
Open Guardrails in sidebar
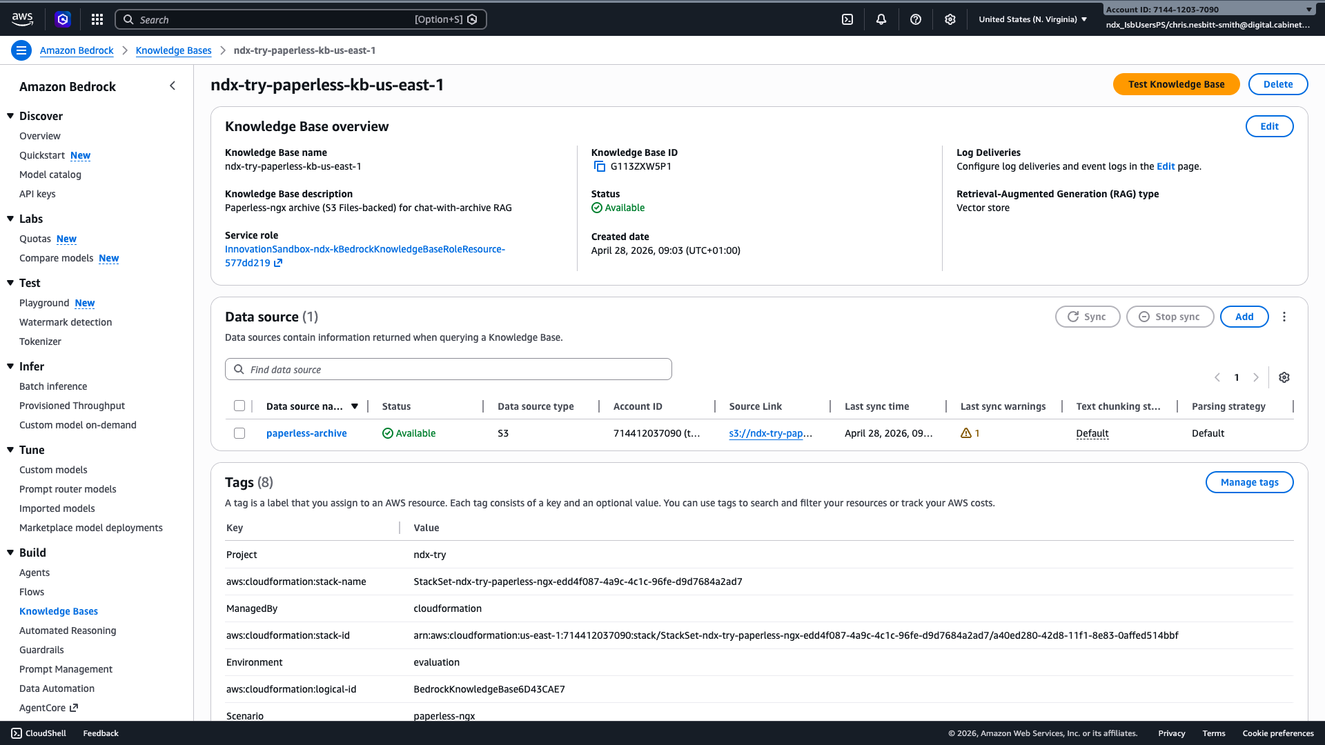coord(41,650)
